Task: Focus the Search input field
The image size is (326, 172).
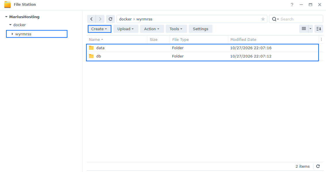Action: point(301,19)
